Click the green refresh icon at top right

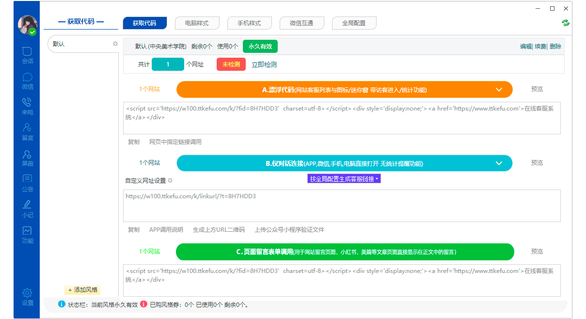(565, 23)
